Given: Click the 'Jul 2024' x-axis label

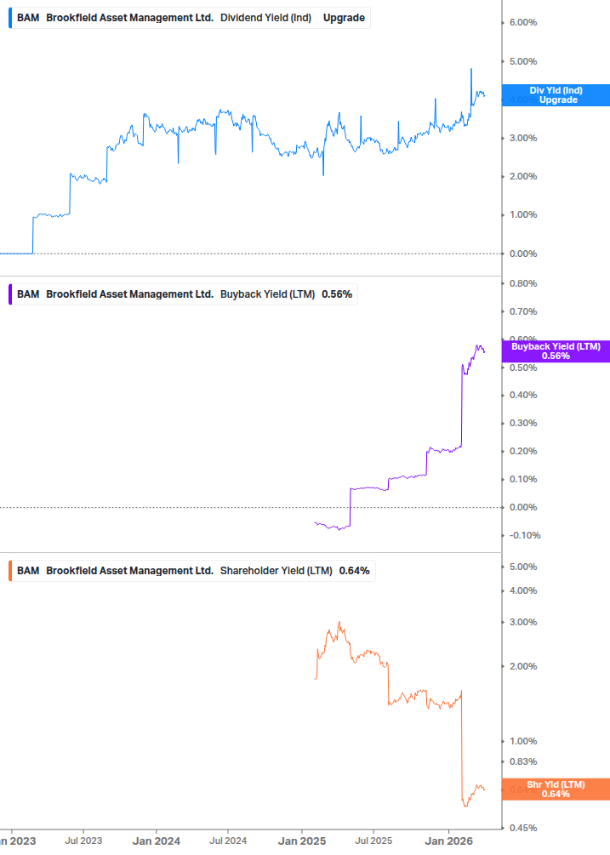Looking at the screenshot, I should tap(228, 841).
